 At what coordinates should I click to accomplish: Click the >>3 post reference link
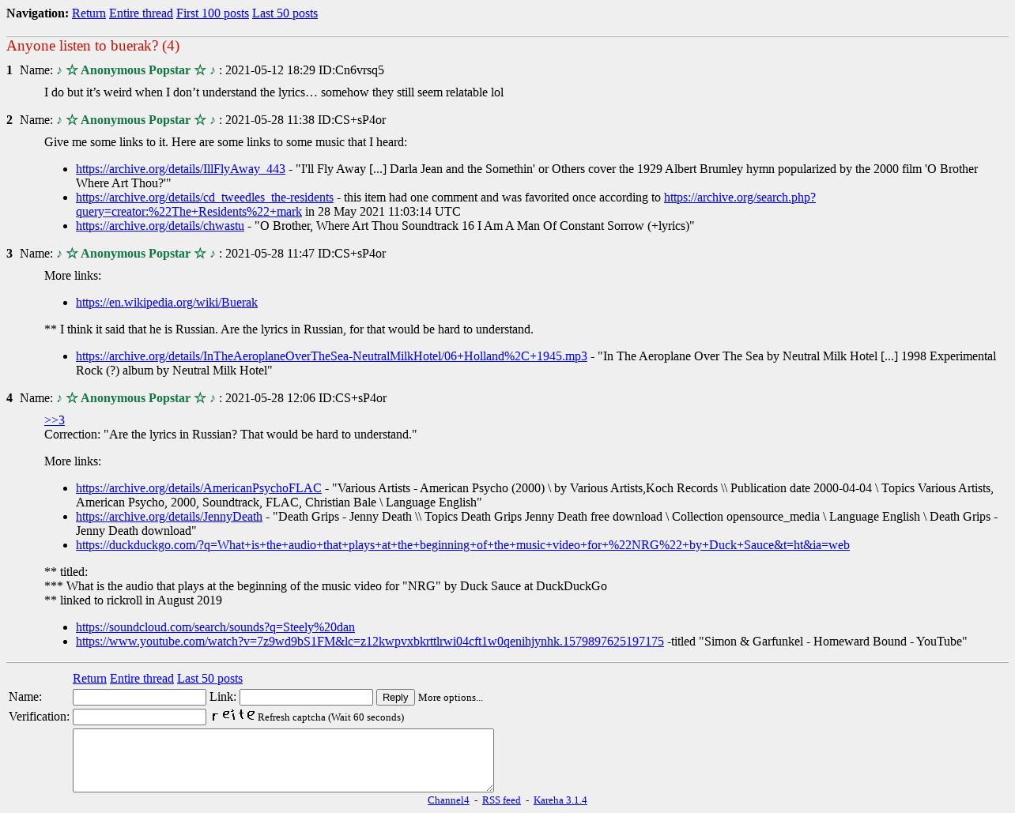[55, 420]
